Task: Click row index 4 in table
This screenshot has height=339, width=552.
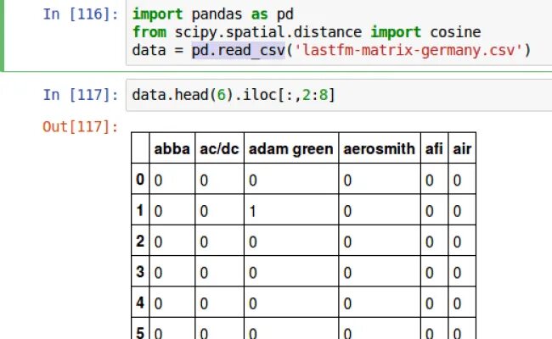Action: [140, 302]
